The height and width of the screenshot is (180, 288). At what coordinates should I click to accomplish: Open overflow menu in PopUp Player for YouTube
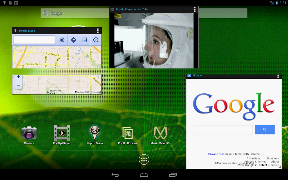coord(195,9)
